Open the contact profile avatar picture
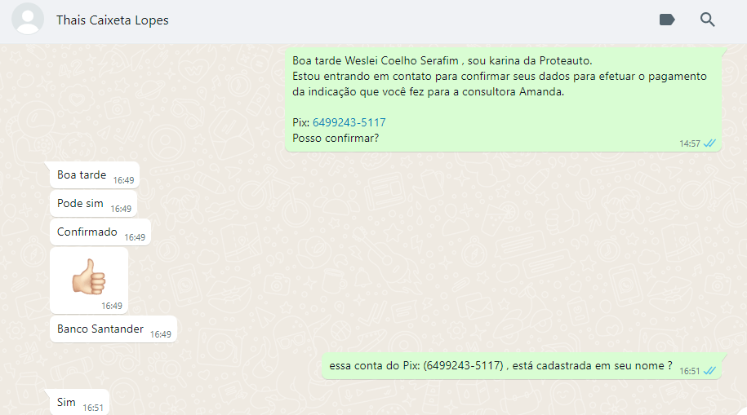This screenshot has width=747, height=415. point(28,19)
